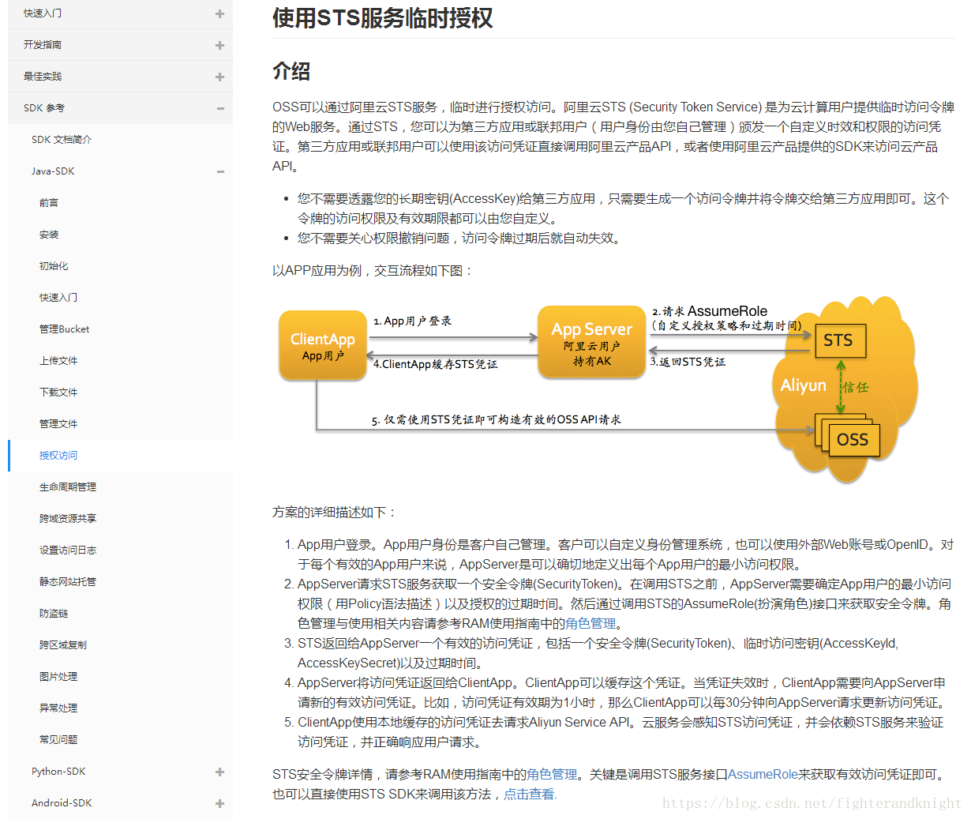Click the App Server box in the diagram
The width and height of the screenshot is (971, 819).
tap(591, 342)
